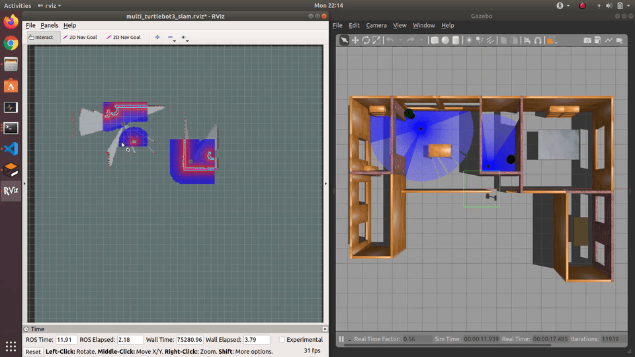Select the scale mode tool in Gazebo
The height and width of the screenshot is (357, 635).
(376, 40)
